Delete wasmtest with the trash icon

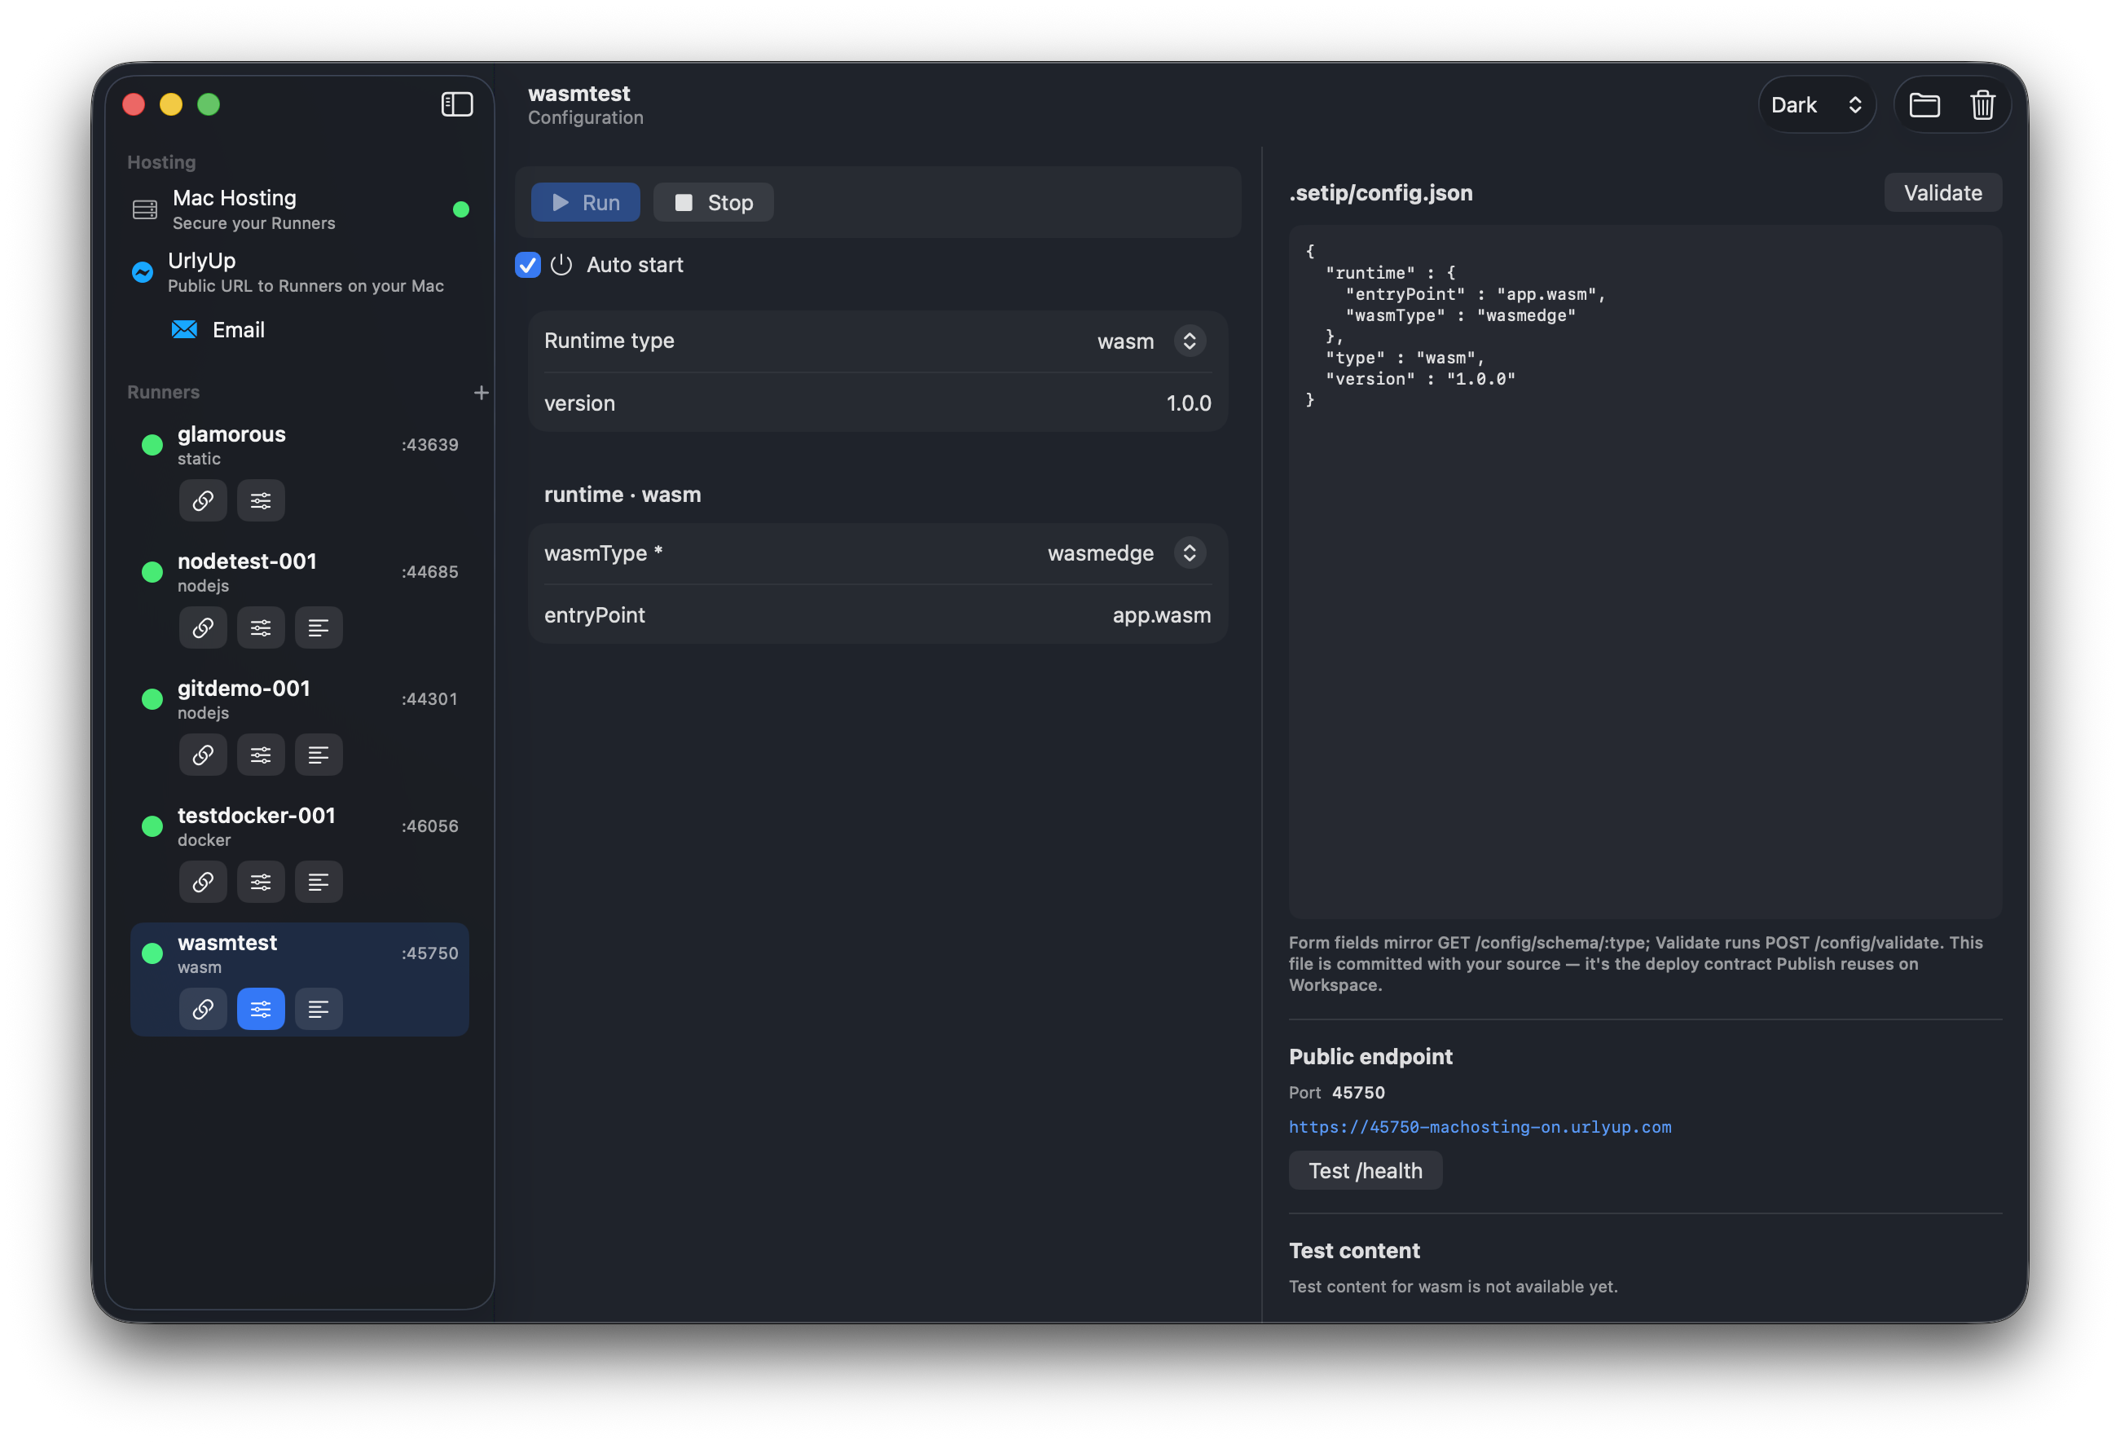coord(1981,105)
